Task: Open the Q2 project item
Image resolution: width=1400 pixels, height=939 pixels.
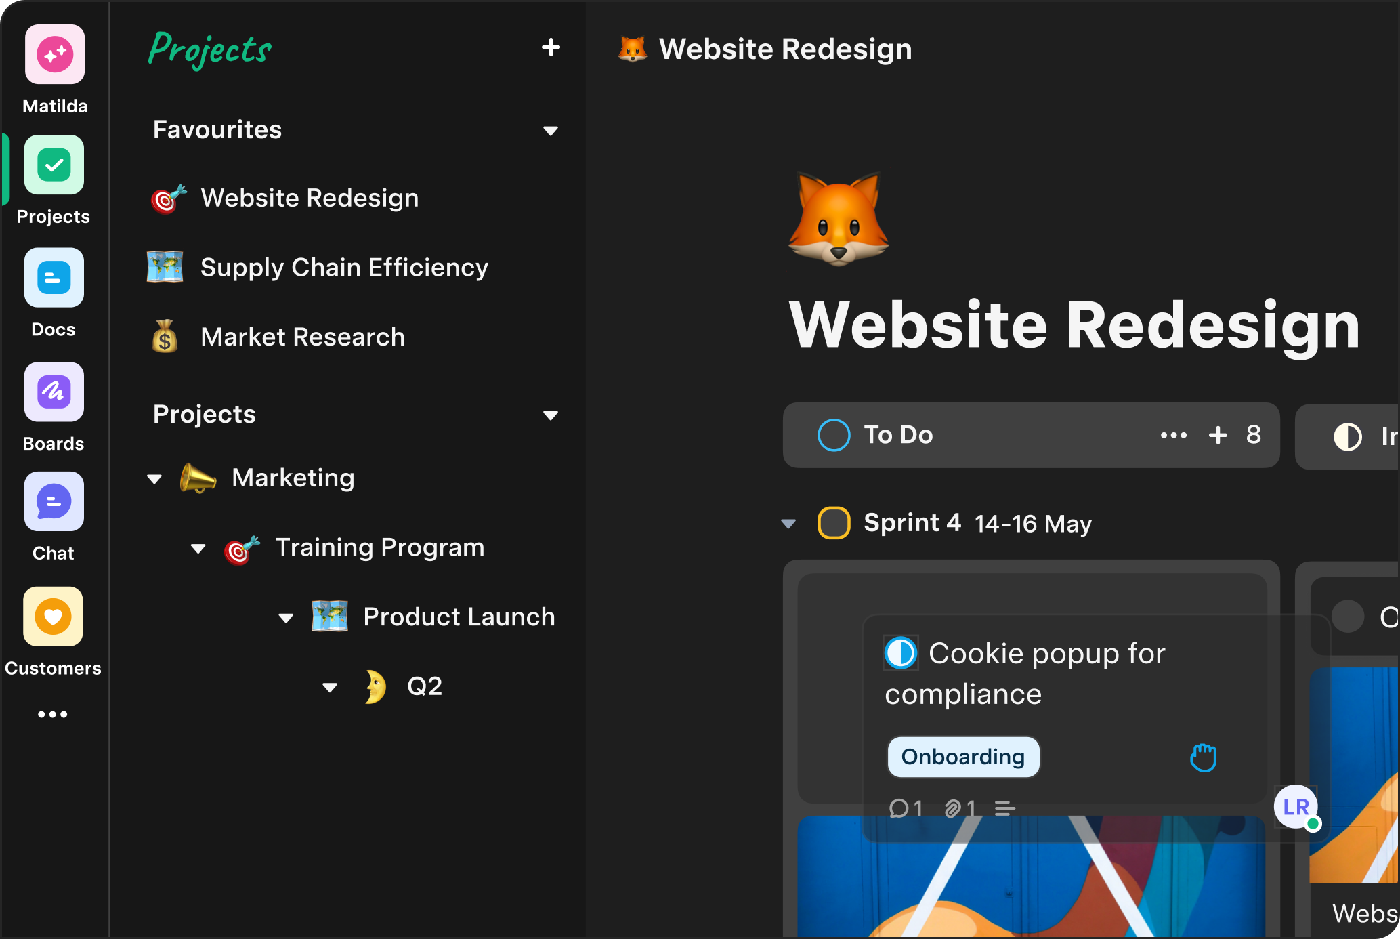Action: (x=424, y=686)
